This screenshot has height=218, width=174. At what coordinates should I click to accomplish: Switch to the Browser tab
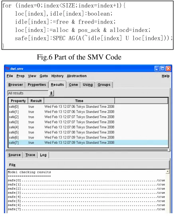point(16,85)
